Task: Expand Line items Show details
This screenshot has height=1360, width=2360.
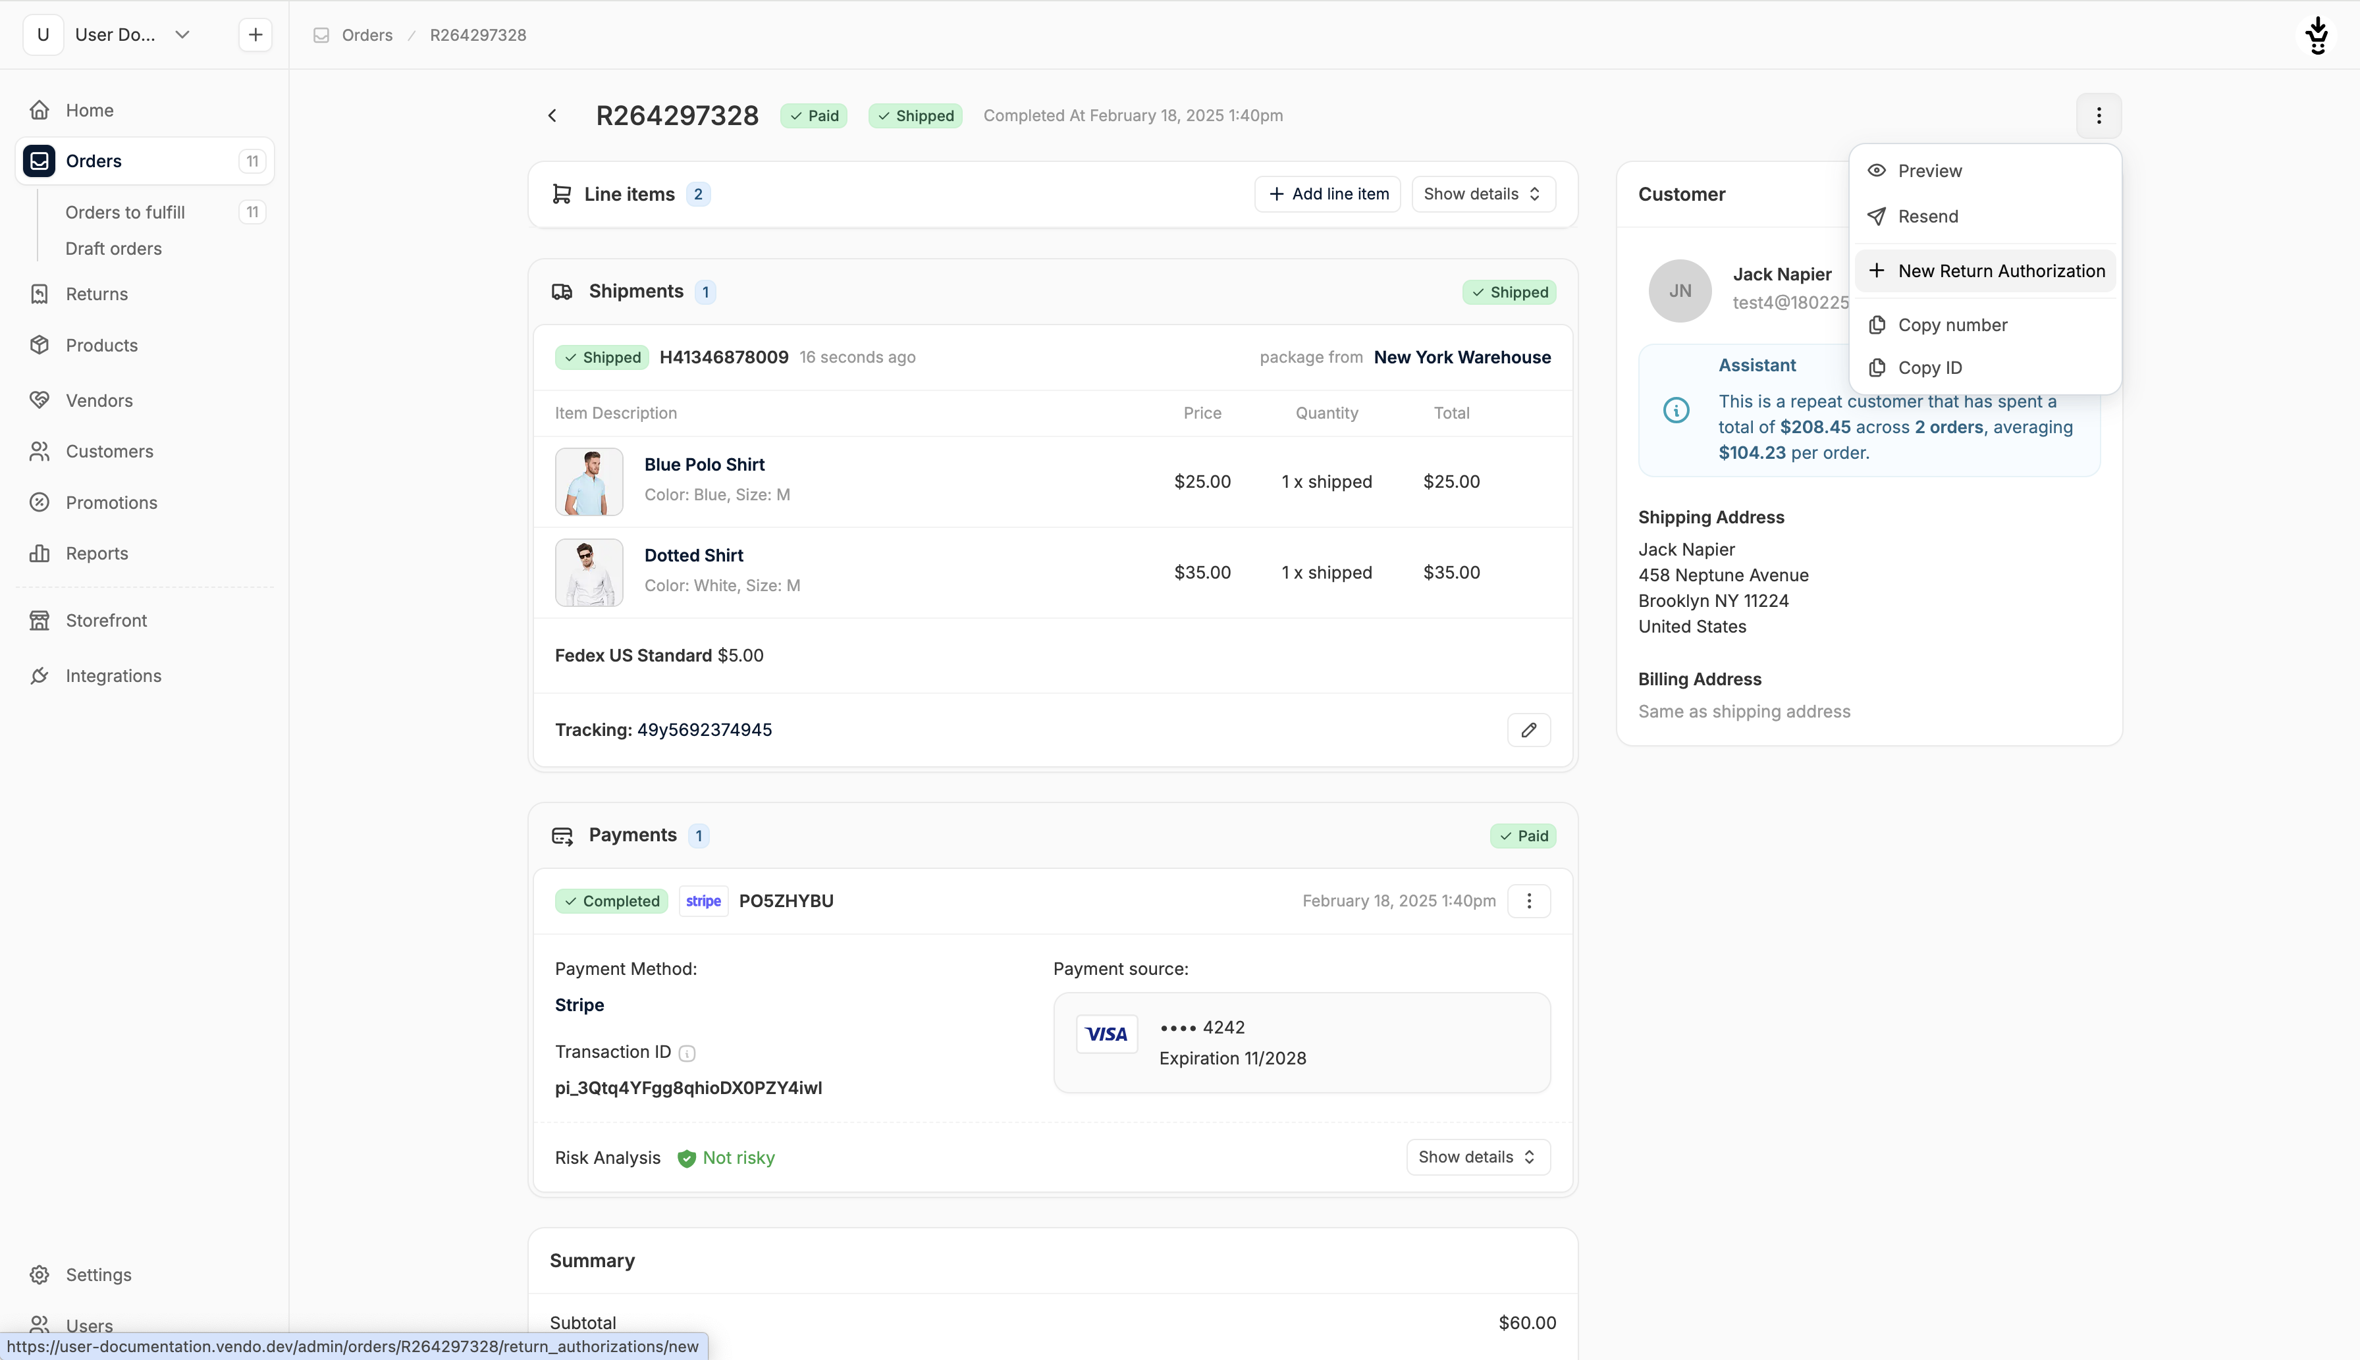Action: point(1482,194)
